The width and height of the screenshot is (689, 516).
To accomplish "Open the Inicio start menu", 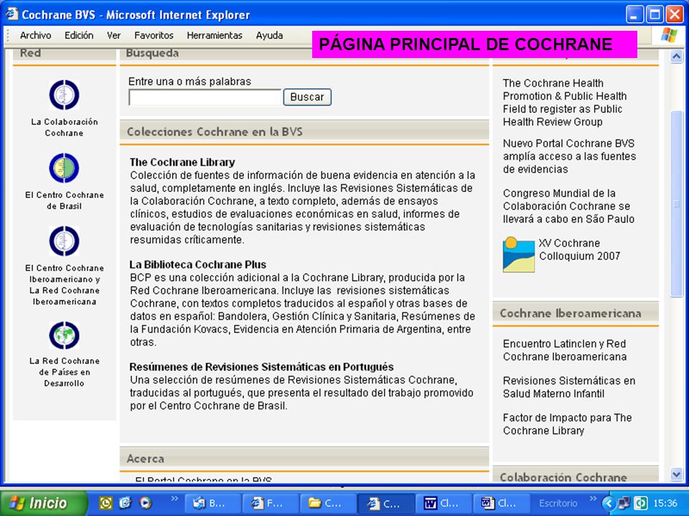I will point(43,503).
